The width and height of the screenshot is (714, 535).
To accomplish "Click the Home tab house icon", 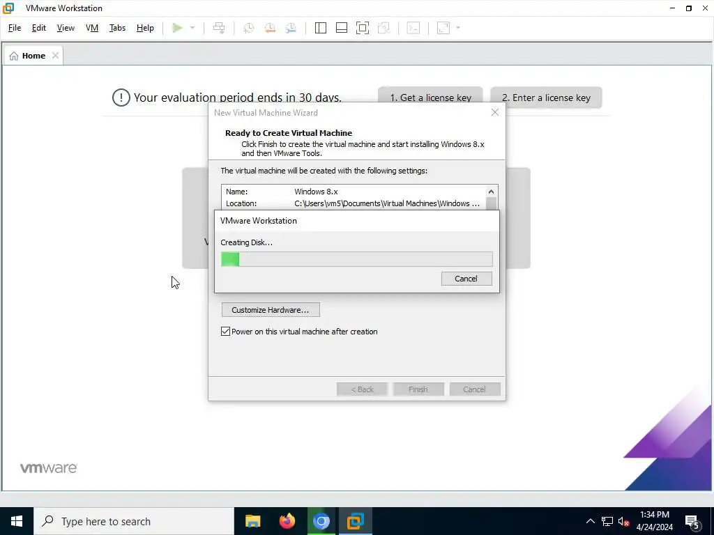I will click(x=14, y=56).
